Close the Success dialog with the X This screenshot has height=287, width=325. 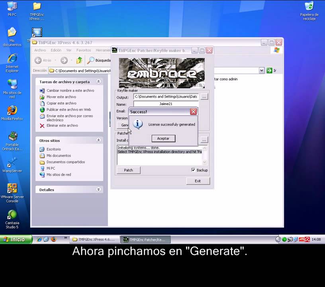[x=194, y=112]
